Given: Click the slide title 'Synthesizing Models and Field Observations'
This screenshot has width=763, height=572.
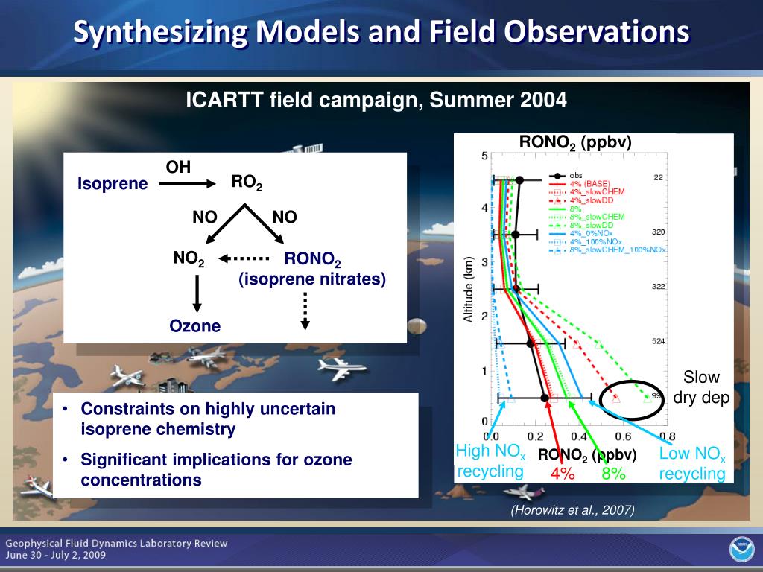Looking at the screenshot, I should pos(381,31).
